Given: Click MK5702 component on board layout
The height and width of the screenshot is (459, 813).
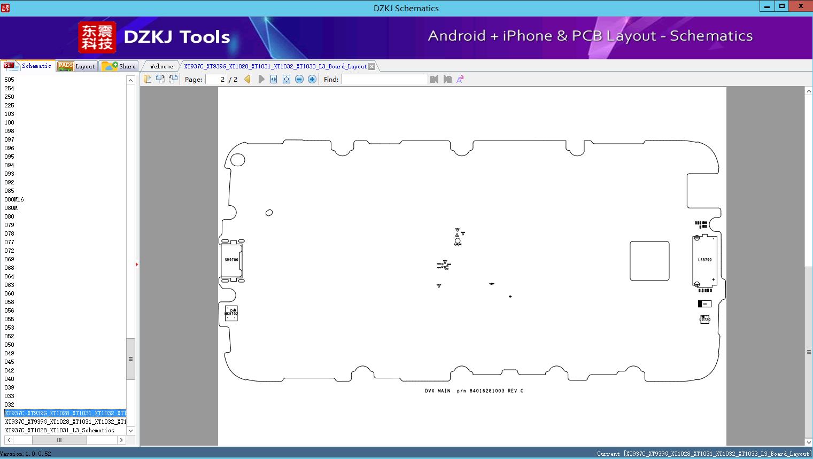Looking at the screenshot, I should coord(231,314).
